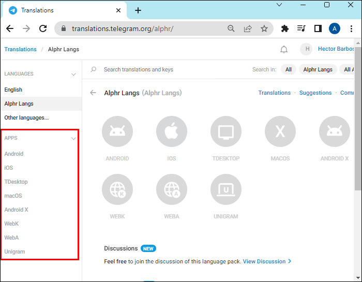Open the tab search dropdown arrow
This screenshot has width=362, height=282.
[279, 5]
